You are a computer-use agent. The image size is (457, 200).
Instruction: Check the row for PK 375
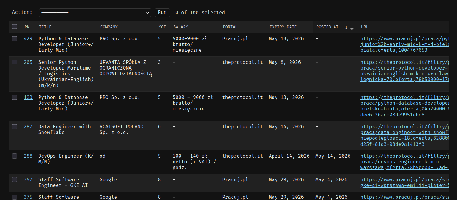pos(15,197)
